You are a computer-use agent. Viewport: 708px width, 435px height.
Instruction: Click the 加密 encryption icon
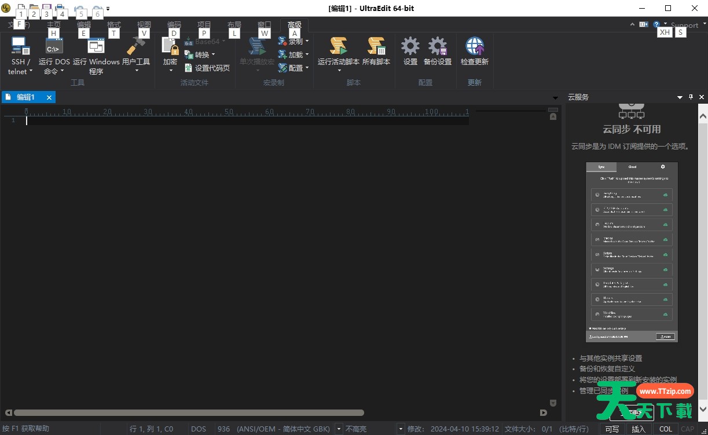click(x=170, y=47)
